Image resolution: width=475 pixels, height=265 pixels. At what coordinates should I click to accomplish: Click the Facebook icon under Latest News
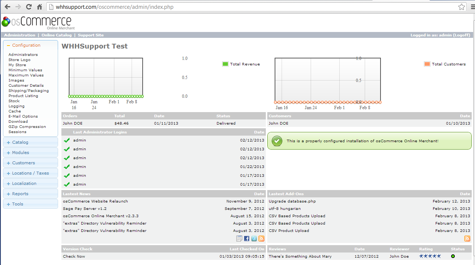(247, 239)
